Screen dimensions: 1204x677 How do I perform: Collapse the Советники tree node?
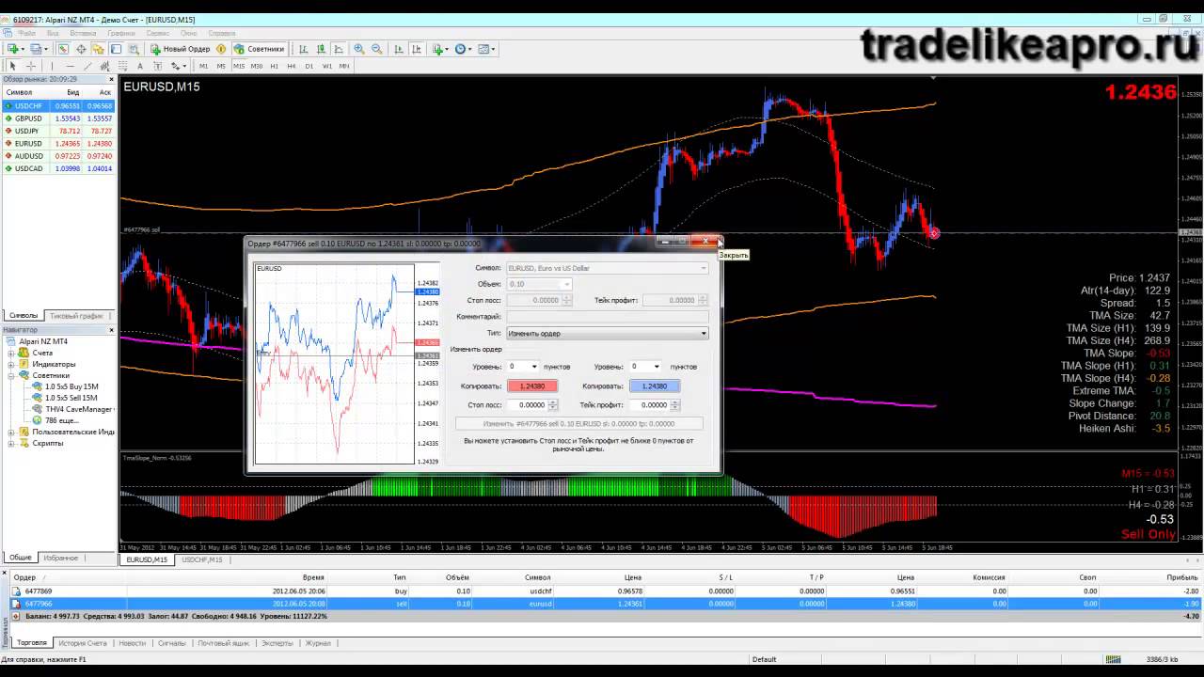point(11,375)
